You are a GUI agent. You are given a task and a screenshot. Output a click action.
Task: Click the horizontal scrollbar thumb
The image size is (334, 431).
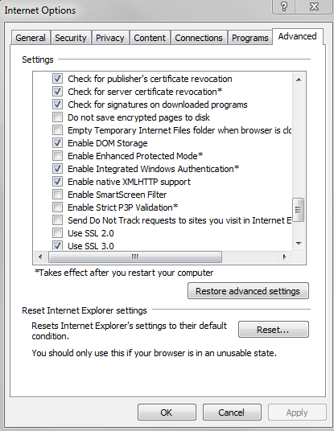click(x=135, y=257)
